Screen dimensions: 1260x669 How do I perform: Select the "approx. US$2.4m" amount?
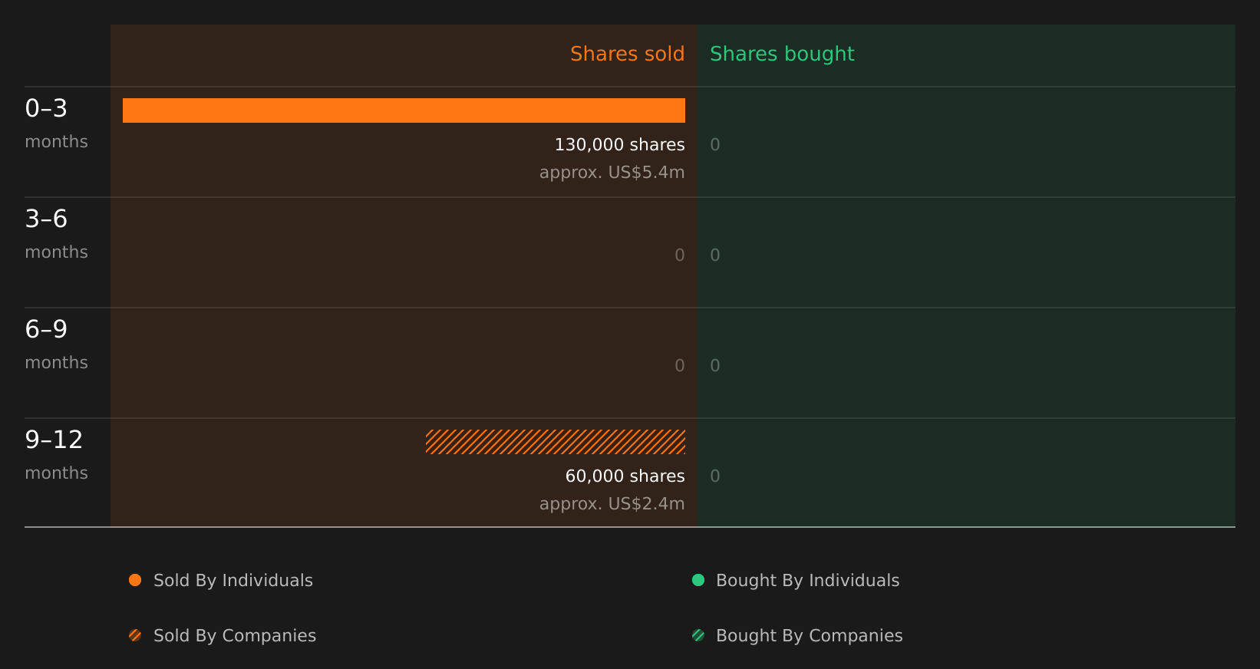(612, 504)
